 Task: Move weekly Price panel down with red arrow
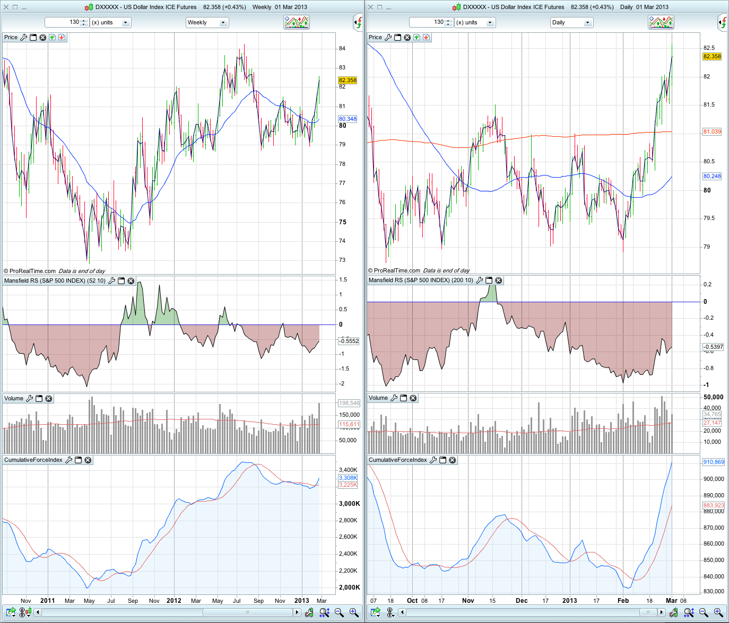pyautogui.click(x=62, y=38)
